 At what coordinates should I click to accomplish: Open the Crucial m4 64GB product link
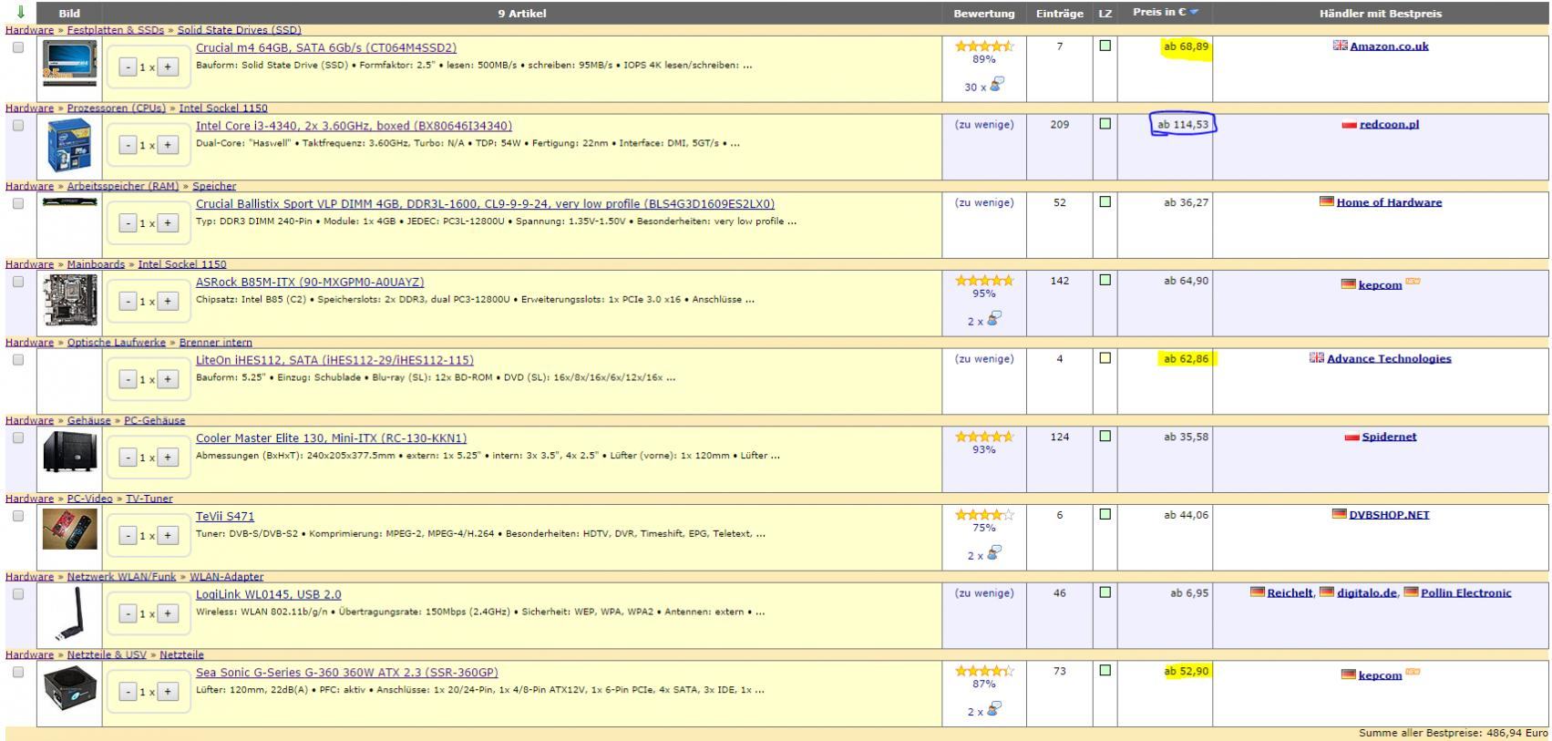326,47
